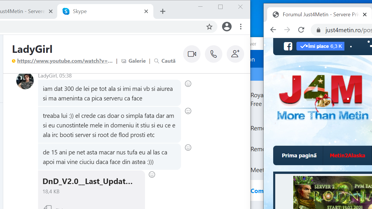This screenshot has width=372, height=209.
Task: Click the Rodnia server banner ad
Action: click(x=332, y=192)
